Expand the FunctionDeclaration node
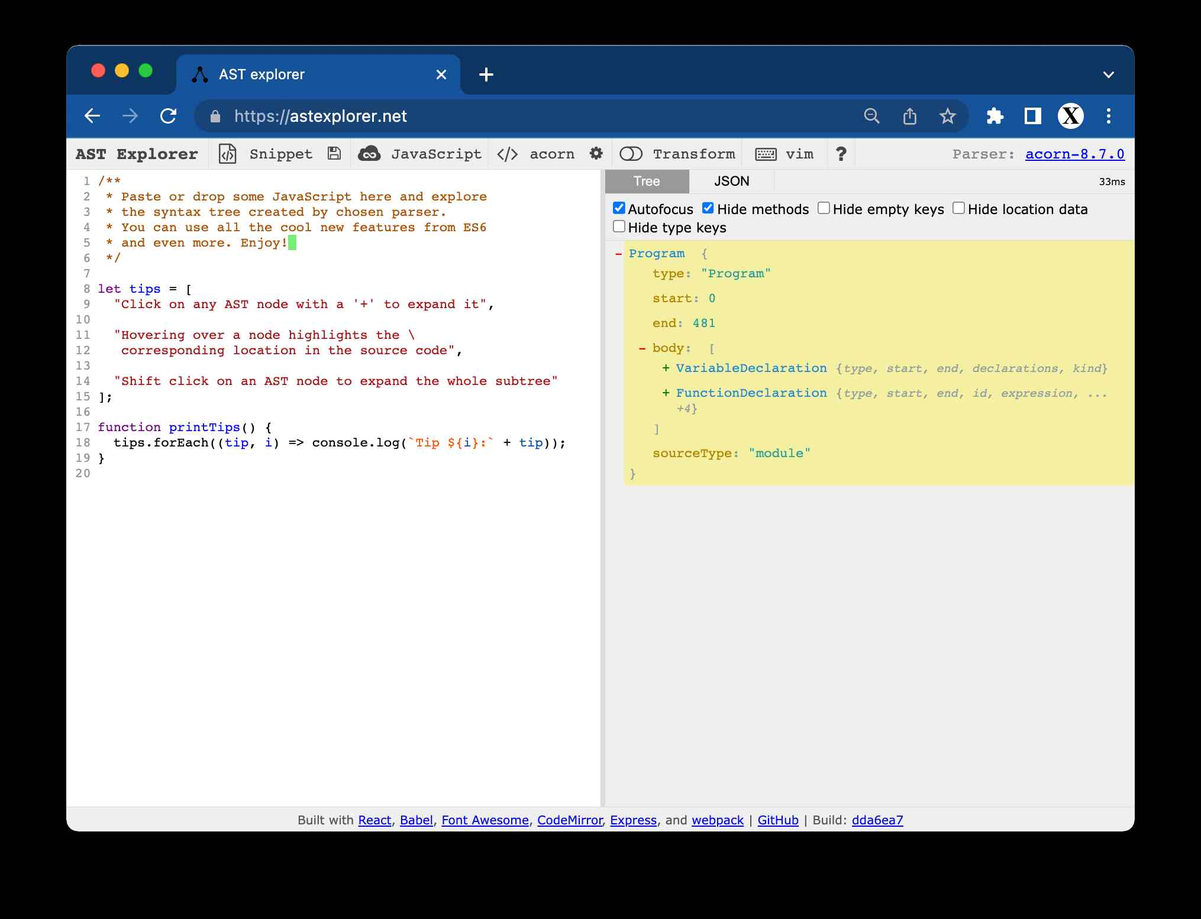 (666, 393)
